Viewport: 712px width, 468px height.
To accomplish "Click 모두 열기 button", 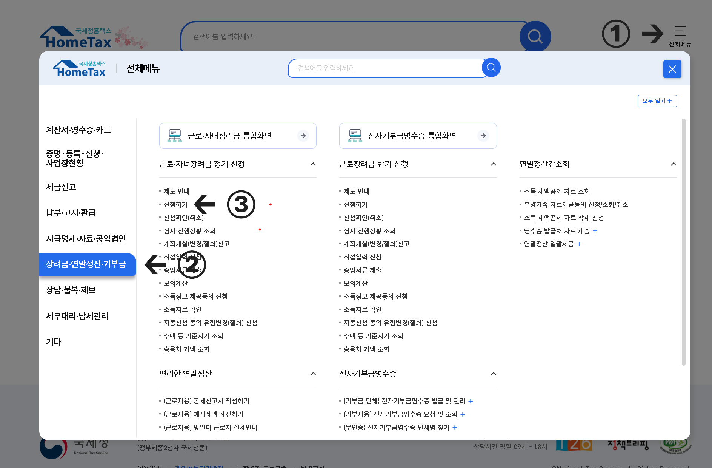I will [x=657, y=101].
